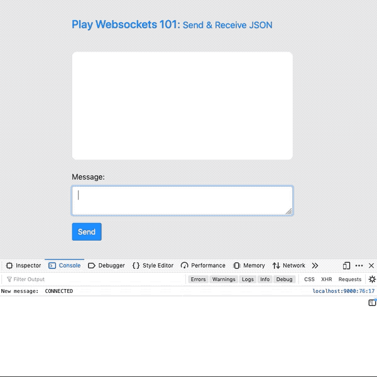
Task: Toggle the XHR filter
Action: [326, 279]
